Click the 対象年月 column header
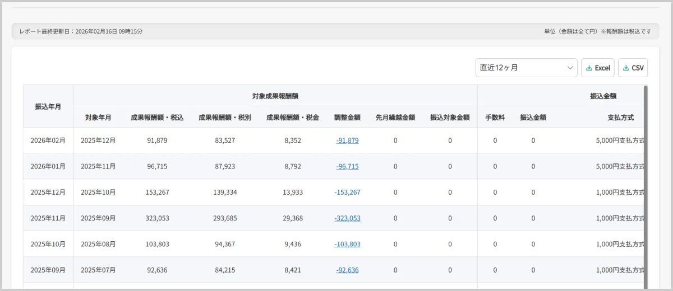Screen dimensions: 673x291 [x=98, y=118]
